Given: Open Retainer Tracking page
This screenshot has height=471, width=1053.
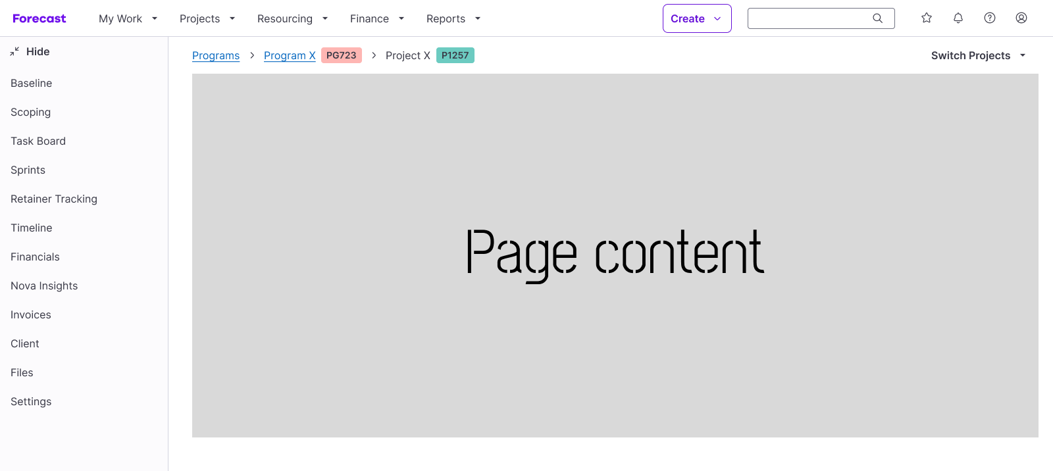Looking at the screenshot, I should coord(54,199).
